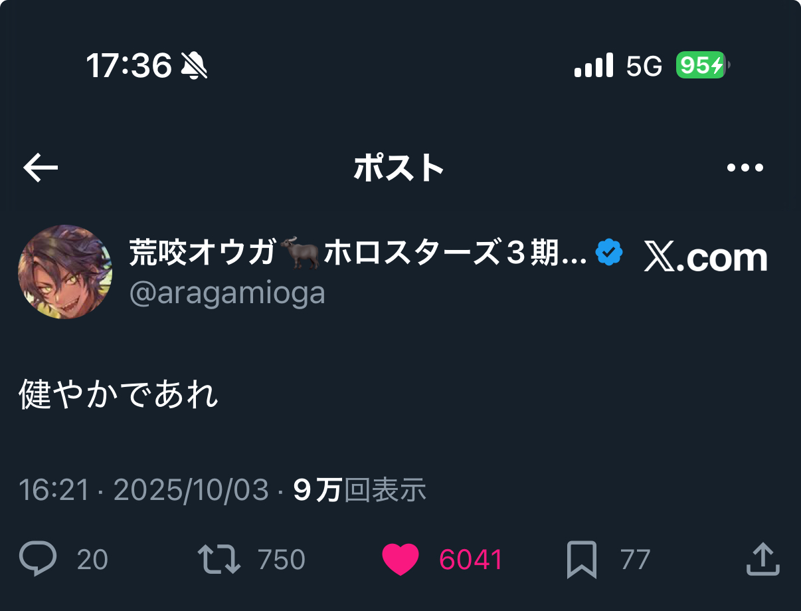This screenshot has height=611, width=801.
Task: Tap the reply speech bubble icon
Action: tap(38, 559)
